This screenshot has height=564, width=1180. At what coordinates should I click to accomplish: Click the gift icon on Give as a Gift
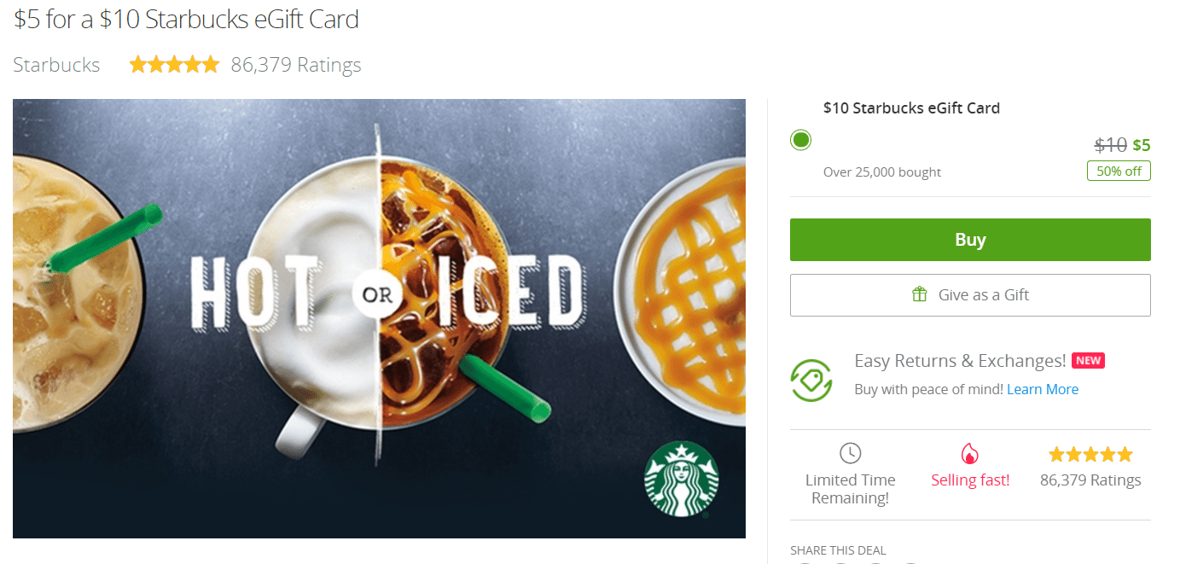point(919,294)
